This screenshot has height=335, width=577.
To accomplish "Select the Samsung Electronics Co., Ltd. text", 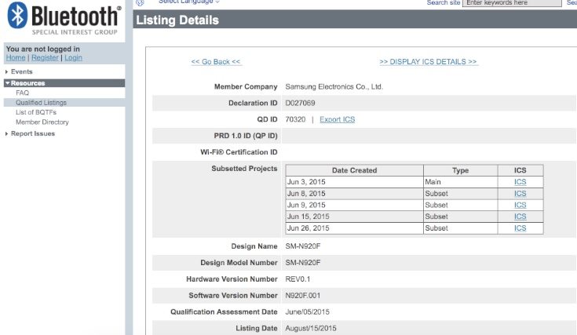I will coord(334,87).
